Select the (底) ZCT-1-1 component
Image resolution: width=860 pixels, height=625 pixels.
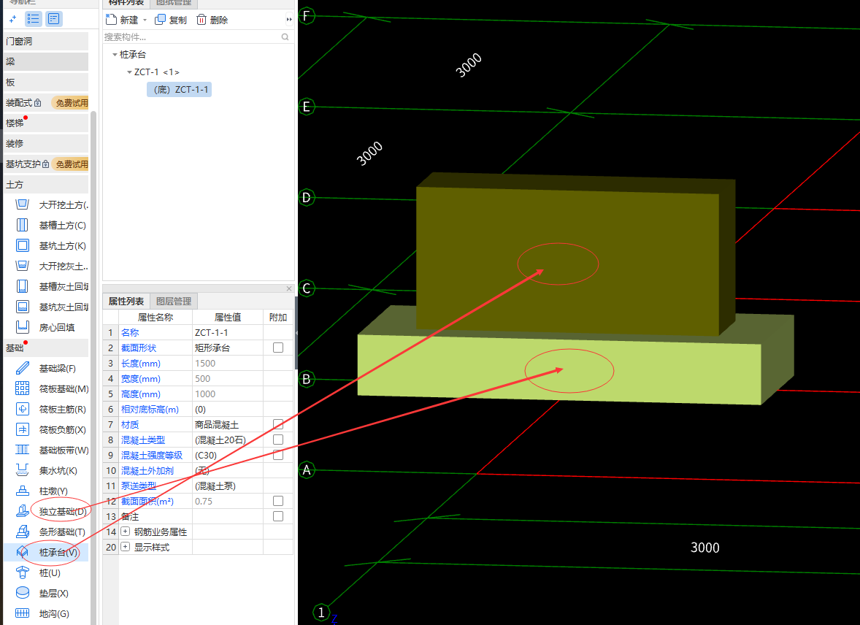click(x=180, y=90)
